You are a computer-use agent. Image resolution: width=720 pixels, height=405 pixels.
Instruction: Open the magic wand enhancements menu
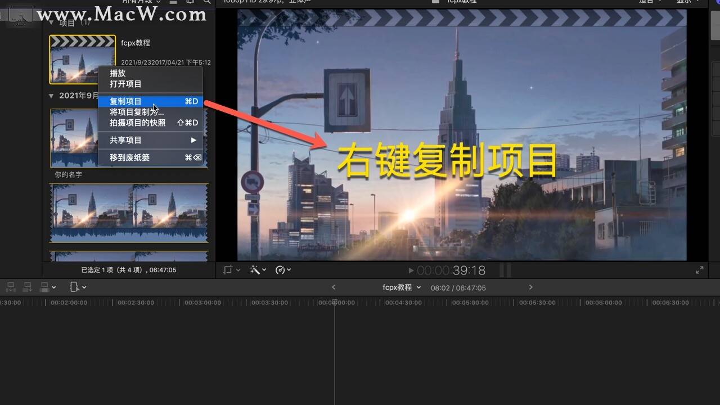coord(258,270)
